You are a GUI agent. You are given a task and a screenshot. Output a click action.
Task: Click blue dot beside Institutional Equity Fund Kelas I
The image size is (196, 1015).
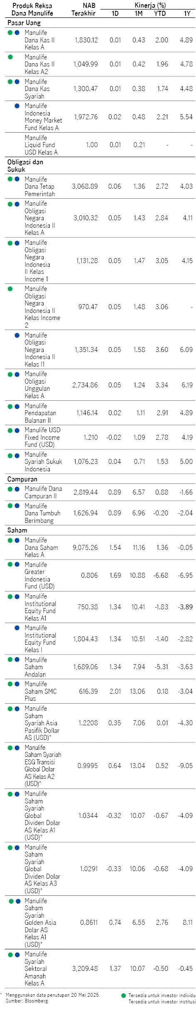point(17,628)
